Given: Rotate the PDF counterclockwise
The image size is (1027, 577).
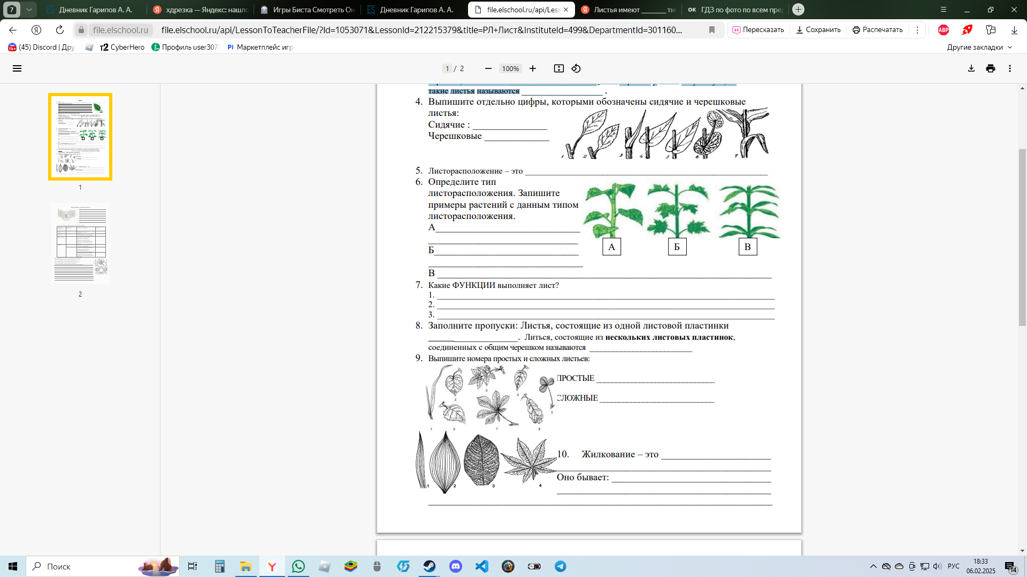Looking at the screenshot, I should click(576, 68).
